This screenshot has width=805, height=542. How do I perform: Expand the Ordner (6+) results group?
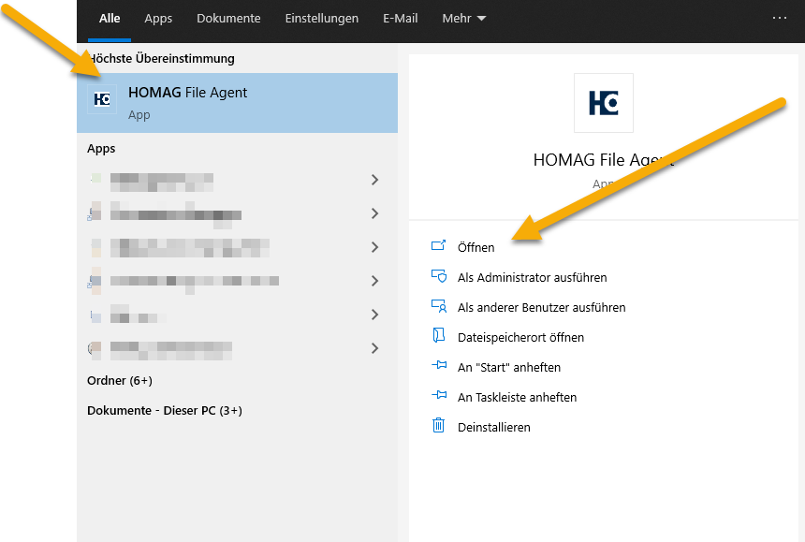120,381
